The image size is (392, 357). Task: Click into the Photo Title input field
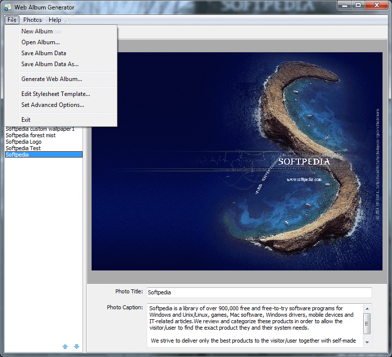(x=259, y=292)
